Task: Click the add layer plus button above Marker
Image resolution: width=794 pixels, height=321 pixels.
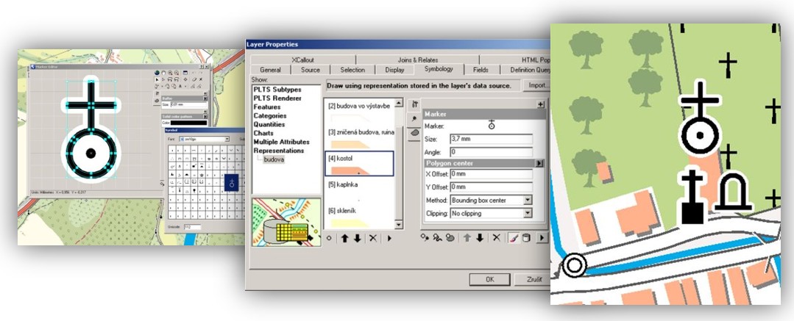Action: point(541,104)
